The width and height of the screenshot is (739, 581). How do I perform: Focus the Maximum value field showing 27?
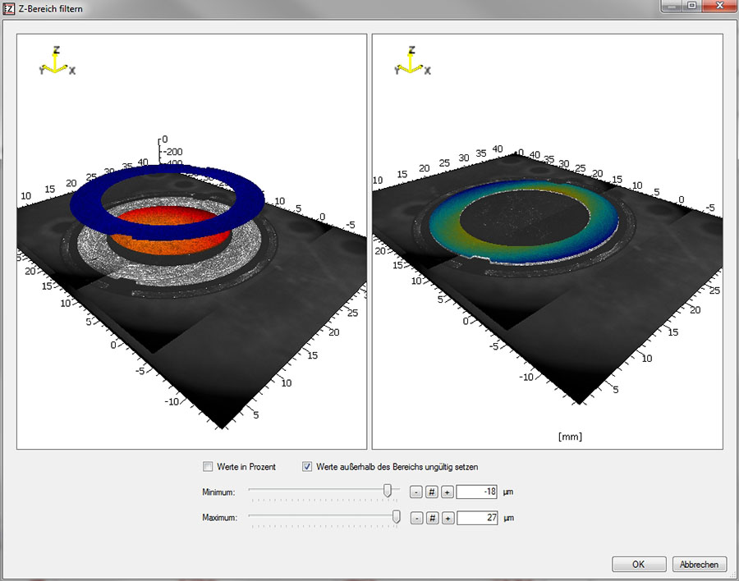[476, 519]
